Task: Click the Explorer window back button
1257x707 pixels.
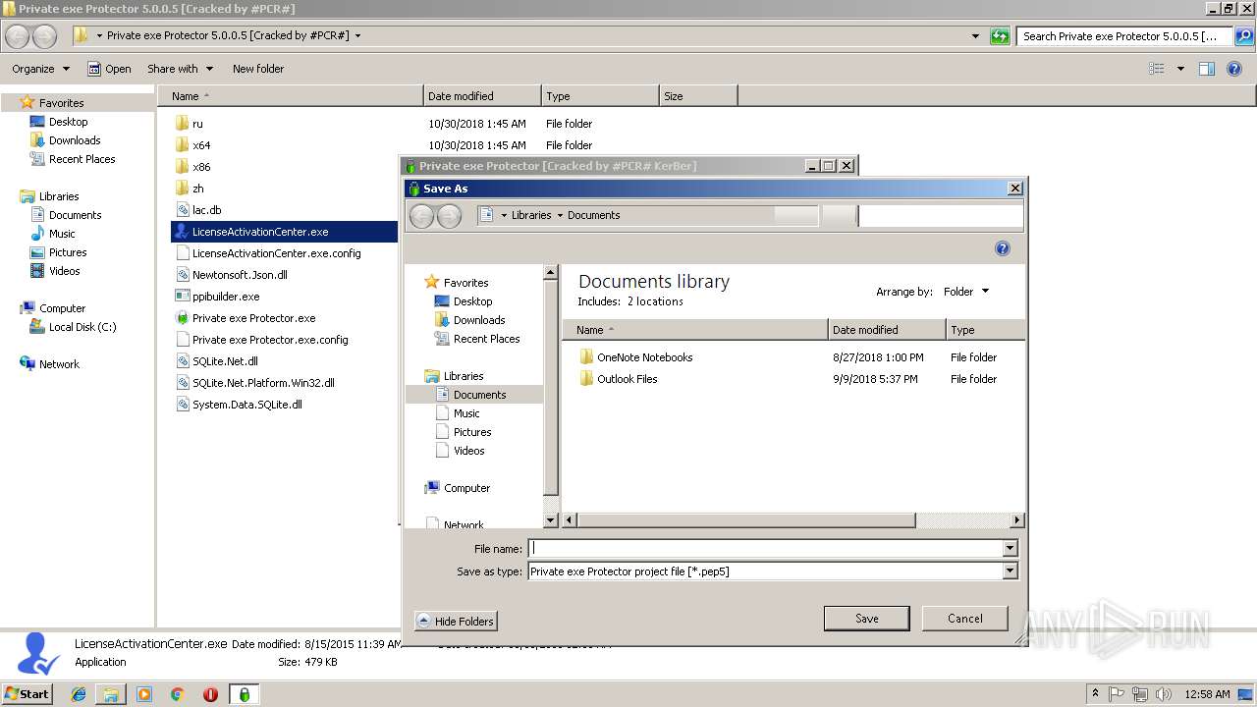Action: click(18, 36)
